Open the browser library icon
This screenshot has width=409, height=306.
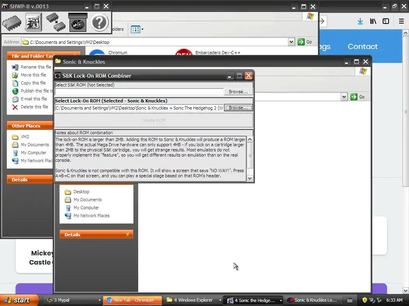[x=373, y=22]
